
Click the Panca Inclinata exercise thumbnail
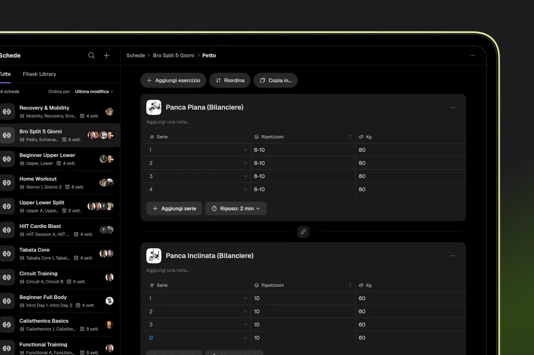coord(154,256)
